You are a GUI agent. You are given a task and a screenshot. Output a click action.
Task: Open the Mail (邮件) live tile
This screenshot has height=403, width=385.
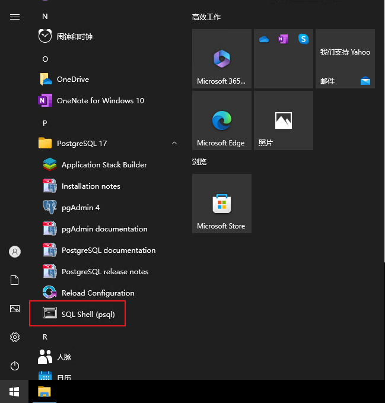pyautogui.click(x=345, y=59)
